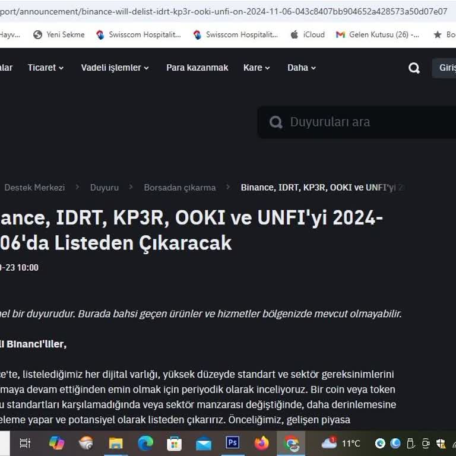The image size is (456, 456).
Task: Click the Binance'liler greeting line
Action: click(33, 344)
